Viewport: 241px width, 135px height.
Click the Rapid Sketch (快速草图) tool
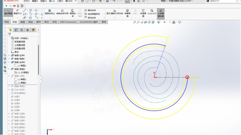pos(143,13)
